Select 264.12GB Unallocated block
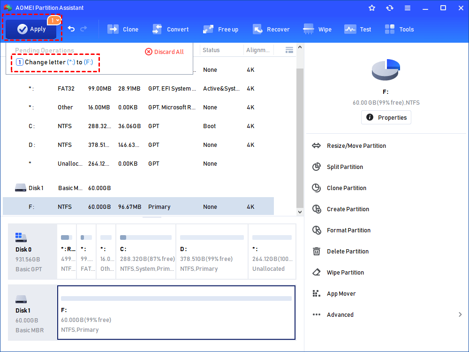This screenshot has height=352, width=469. pyautogui.click(x=272, y=252)
